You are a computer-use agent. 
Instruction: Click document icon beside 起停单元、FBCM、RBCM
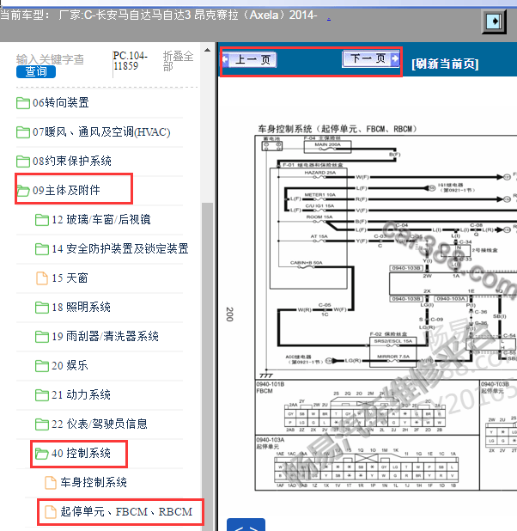(51, 512)
